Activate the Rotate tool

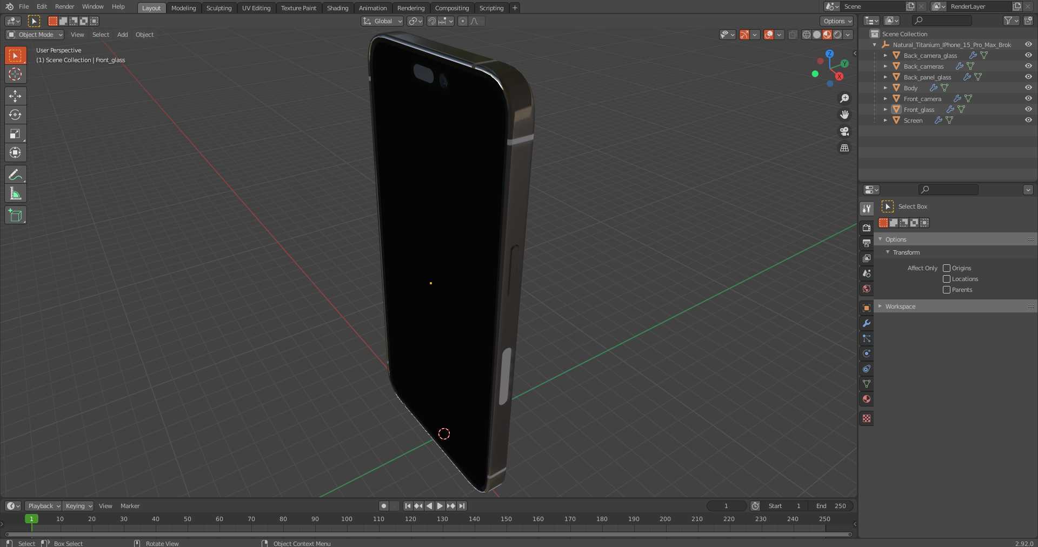click(x=15, y=115)
